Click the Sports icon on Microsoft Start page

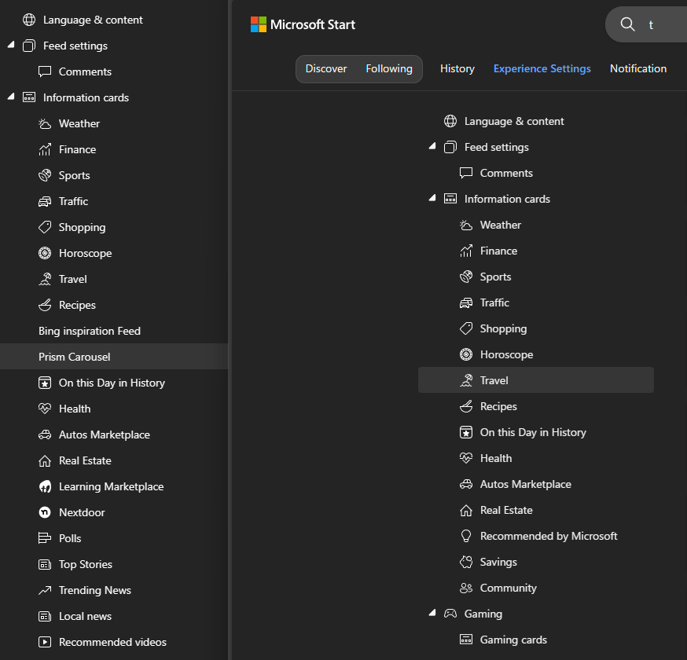466,277
